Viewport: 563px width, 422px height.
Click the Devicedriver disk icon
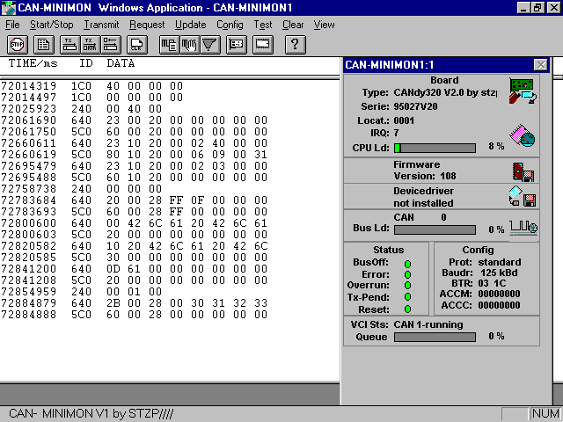[523, 197]
